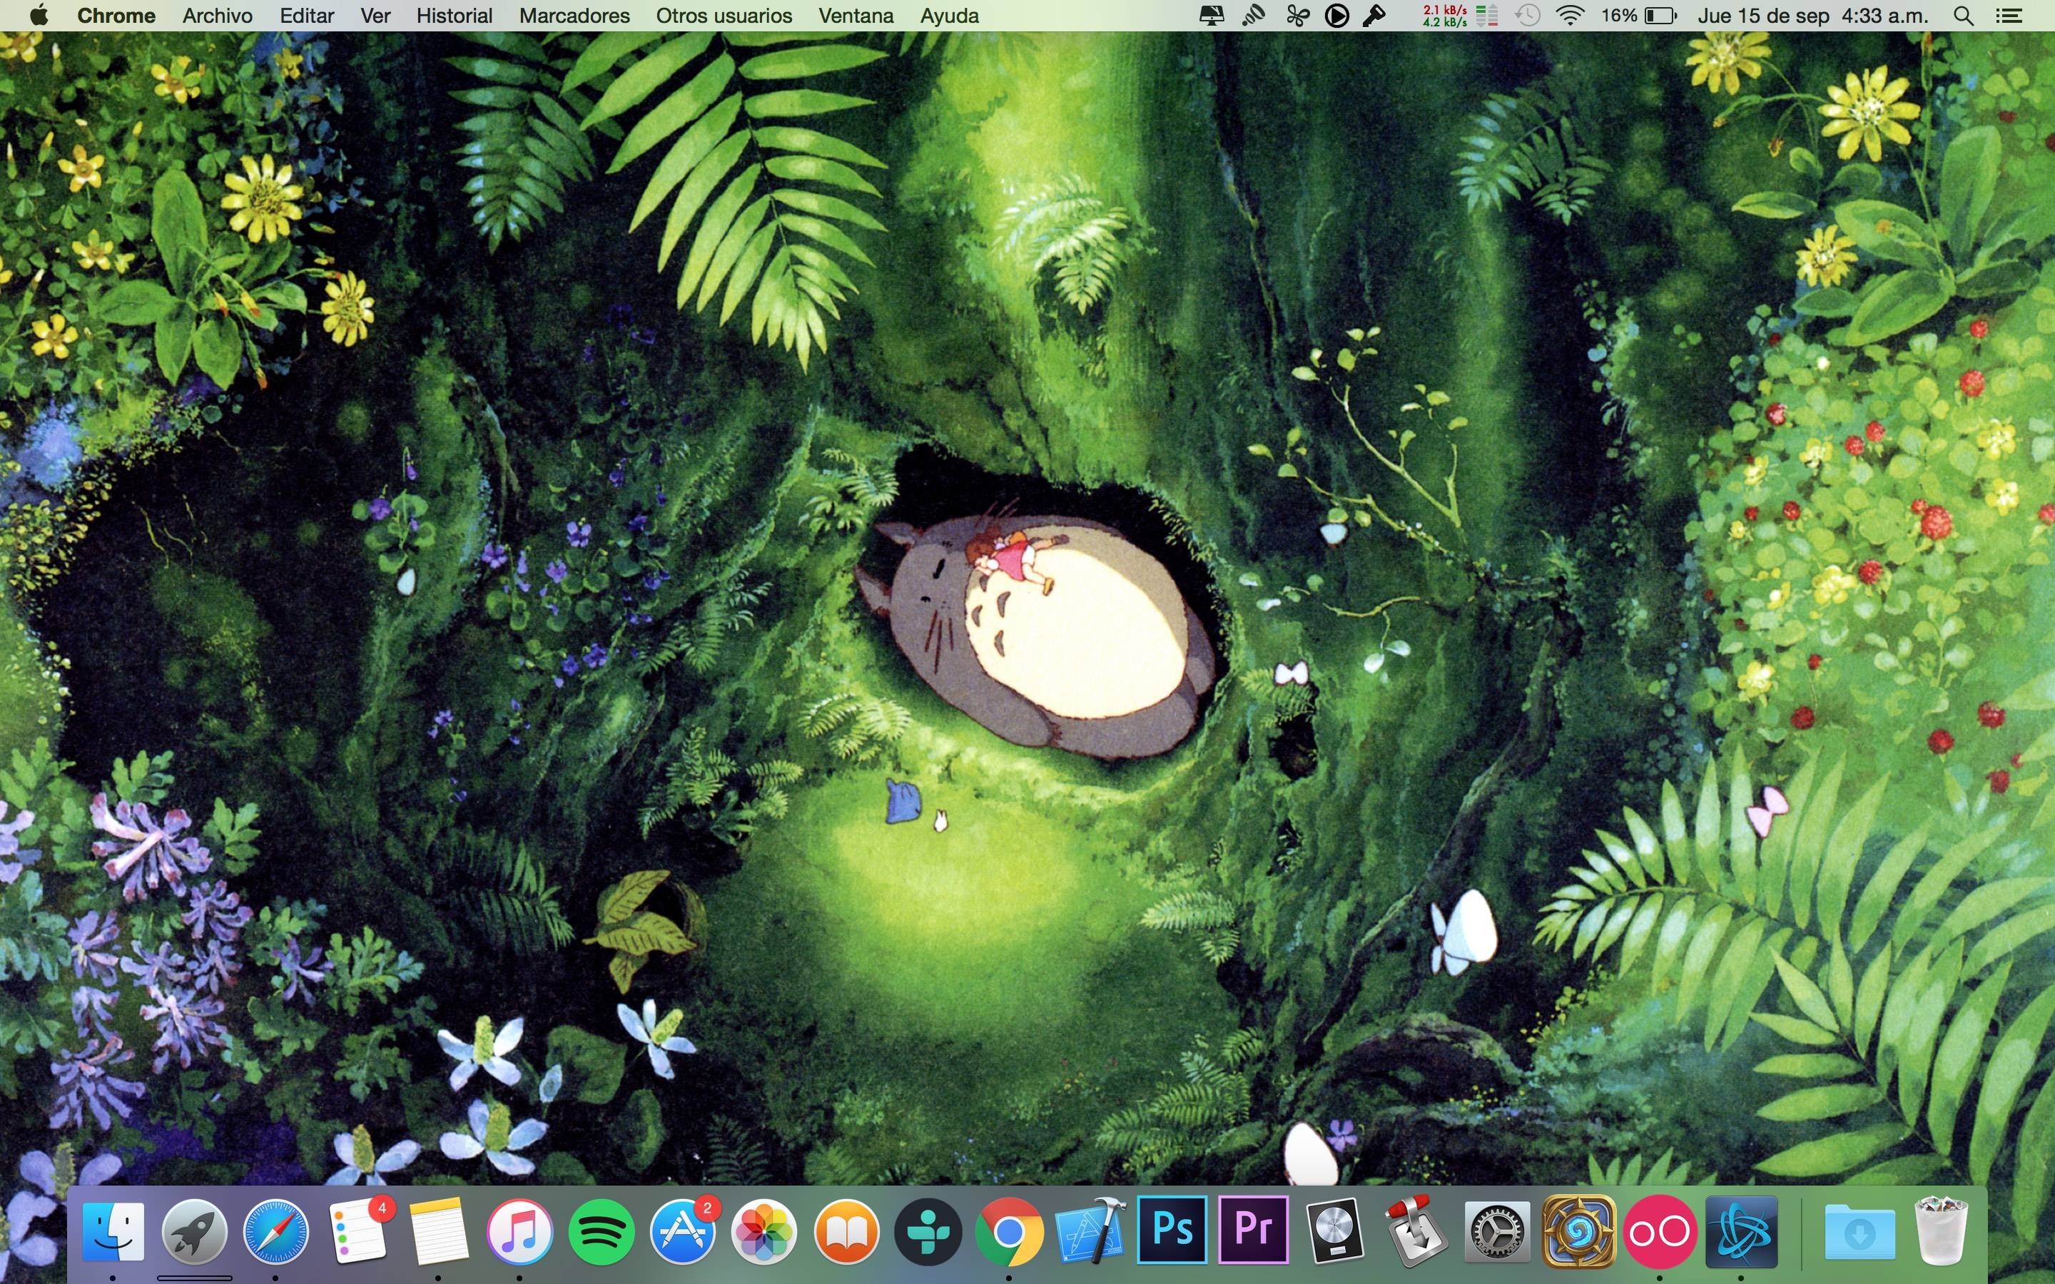
Task: Launch iTunes music note icon
Action: tap(519, 1230)
